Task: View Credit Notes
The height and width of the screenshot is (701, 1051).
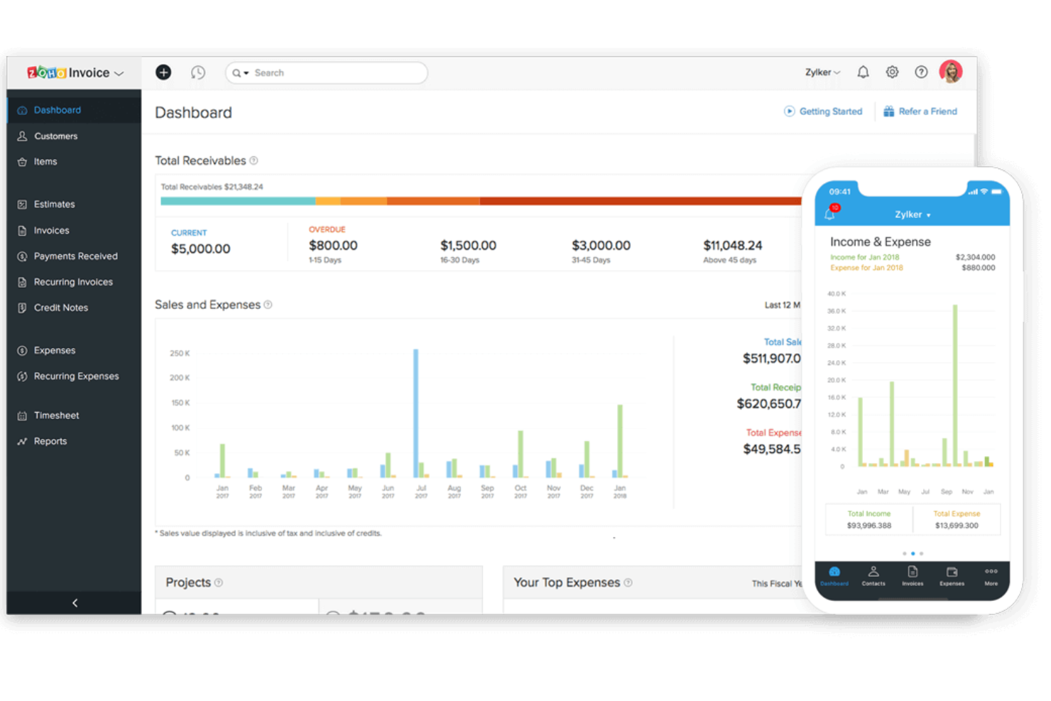Action: 61,308
